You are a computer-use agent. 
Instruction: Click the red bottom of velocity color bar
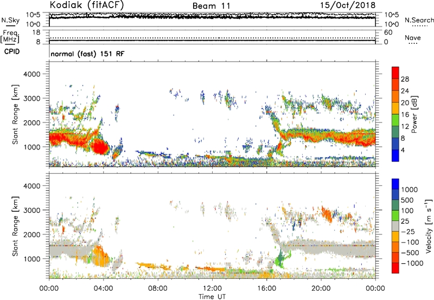click(x=395, y=268)
